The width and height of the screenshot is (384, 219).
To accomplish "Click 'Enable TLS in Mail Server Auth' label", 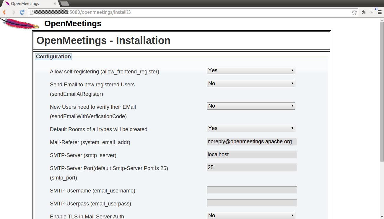I will click(87, 217).
